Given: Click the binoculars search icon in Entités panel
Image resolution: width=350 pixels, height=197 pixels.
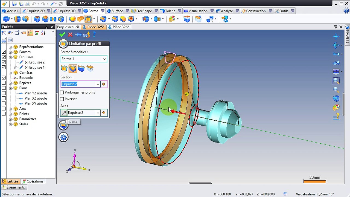Looking at the screenshot, I should point(4,40).
